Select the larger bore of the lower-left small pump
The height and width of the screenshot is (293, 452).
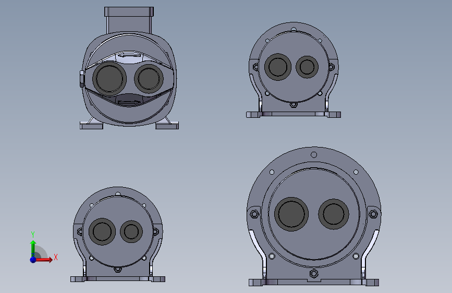click(x=102, y=231)
